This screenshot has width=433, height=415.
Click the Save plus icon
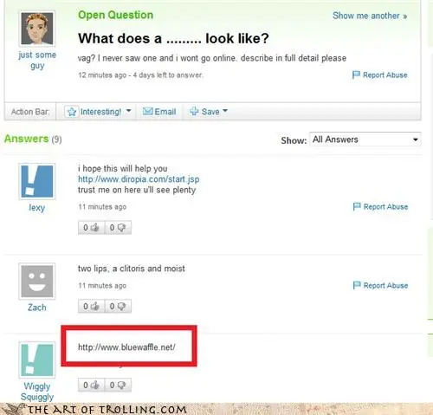194,111
